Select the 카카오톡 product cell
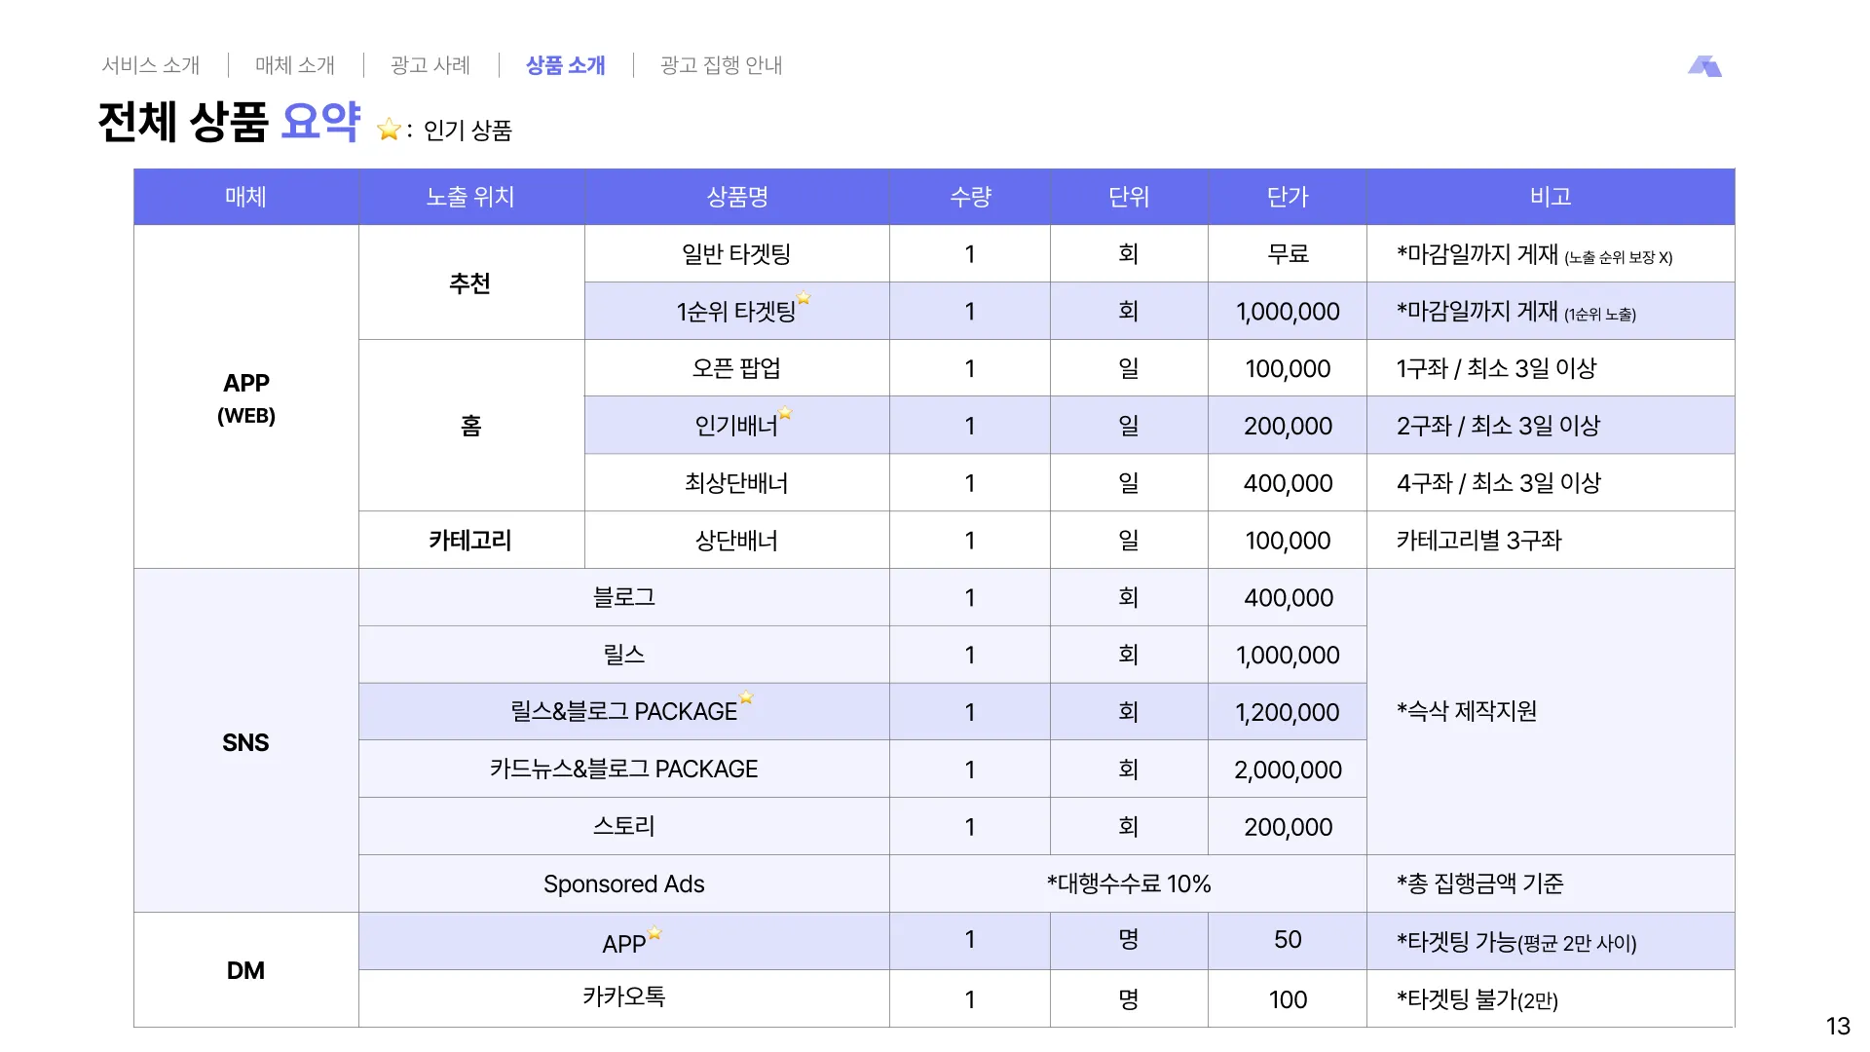Viewport: 1870px width, 1052px height. point(623,997)
